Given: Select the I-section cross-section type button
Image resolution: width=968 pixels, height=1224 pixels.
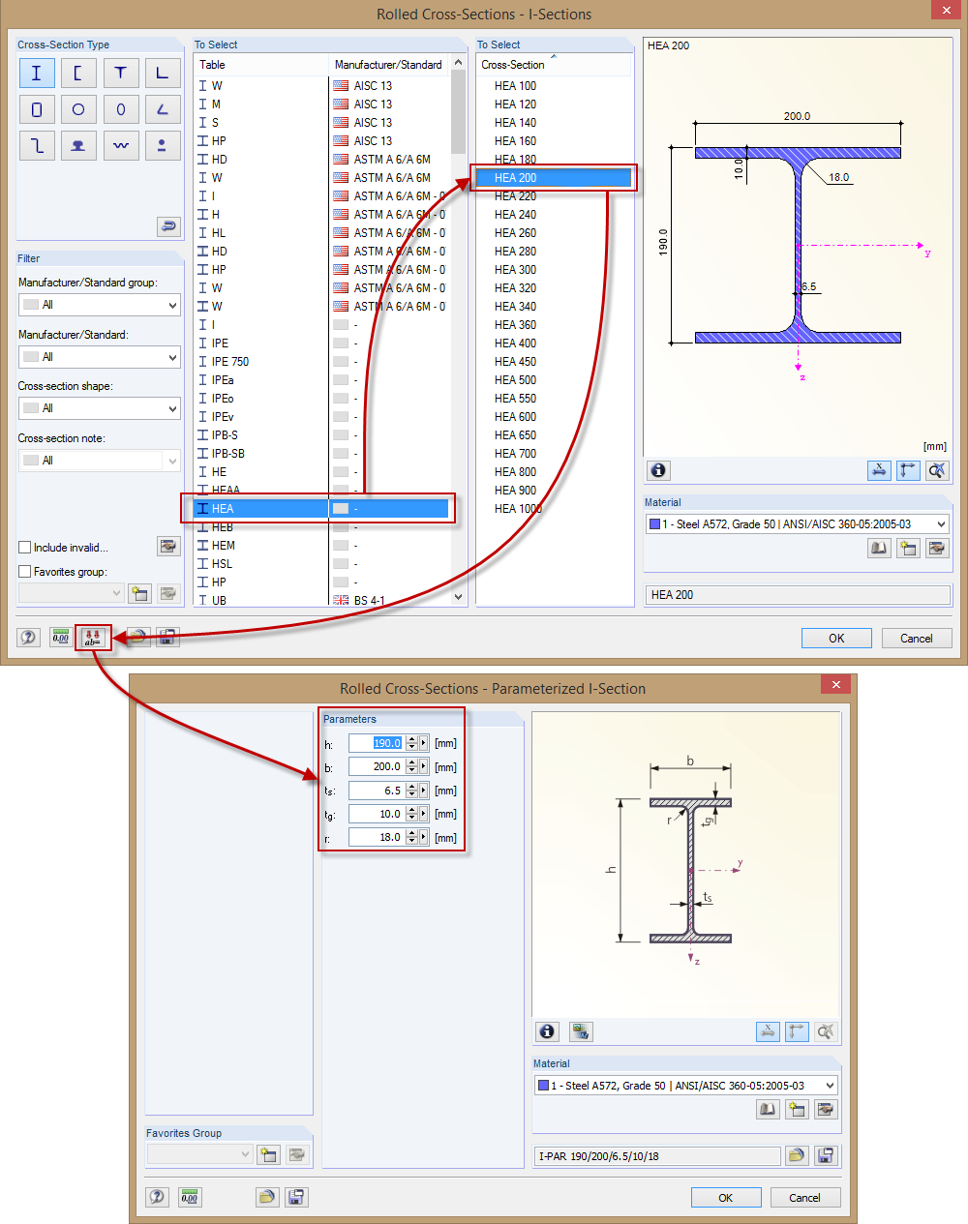Looking at the screenshot, I should 37,73.
